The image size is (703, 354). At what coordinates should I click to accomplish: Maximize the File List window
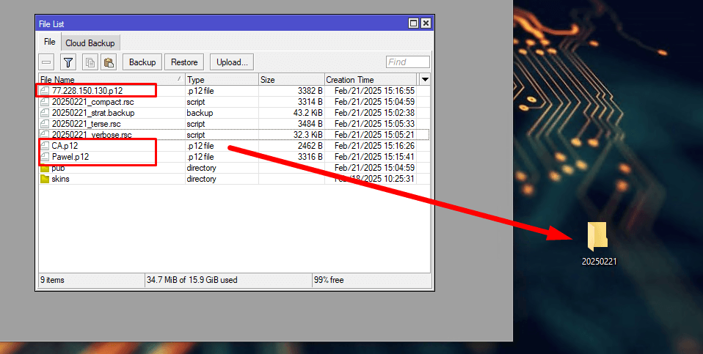413,23
